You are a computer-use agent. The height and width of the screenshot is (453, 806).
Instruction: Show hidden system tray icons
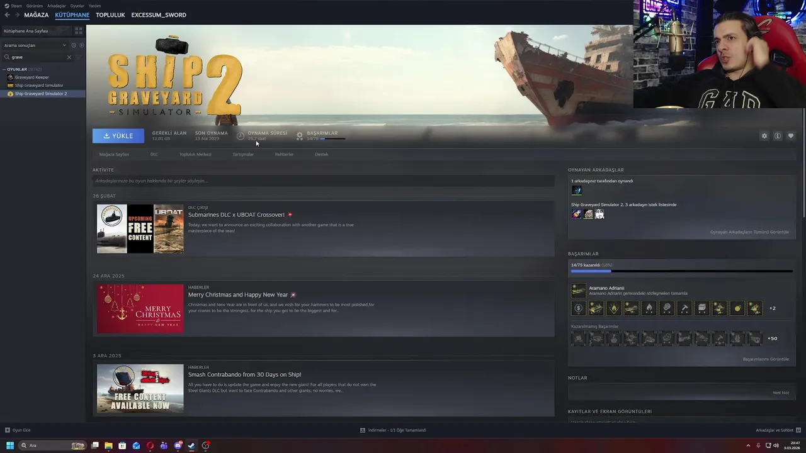click(748, 445)
